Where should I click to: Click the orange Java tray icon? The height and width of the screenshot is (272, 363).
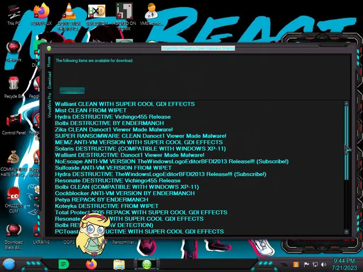(x=296, y=264)
